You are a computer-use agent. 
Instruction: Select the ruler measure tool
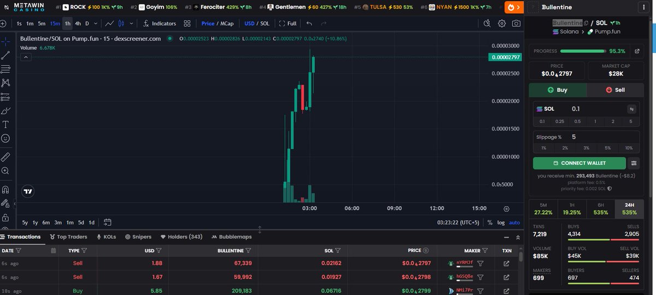[5, 157]
